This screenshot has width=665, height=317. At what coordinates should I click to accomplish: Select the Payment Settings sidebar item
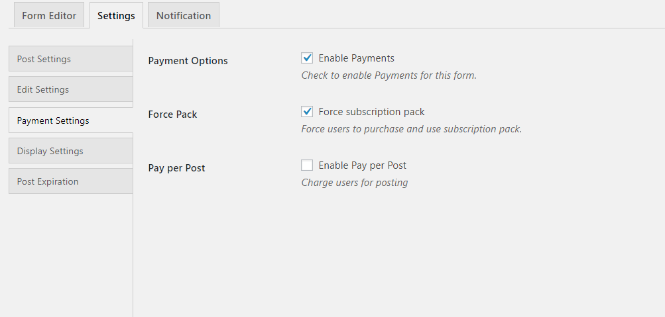(70, 120)
